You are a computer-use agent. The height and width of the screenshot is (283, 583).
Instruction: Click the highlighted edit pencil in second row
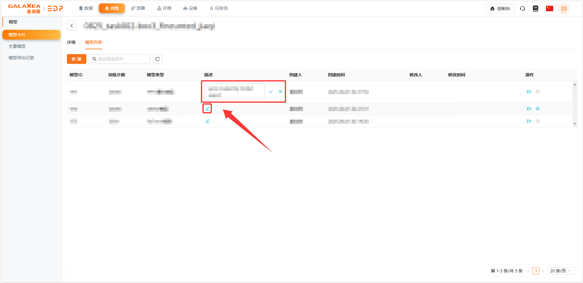click(x=207, y=109)
